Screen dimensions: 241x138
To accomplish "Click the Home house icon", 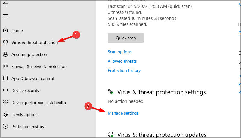I will click(5, 30).
